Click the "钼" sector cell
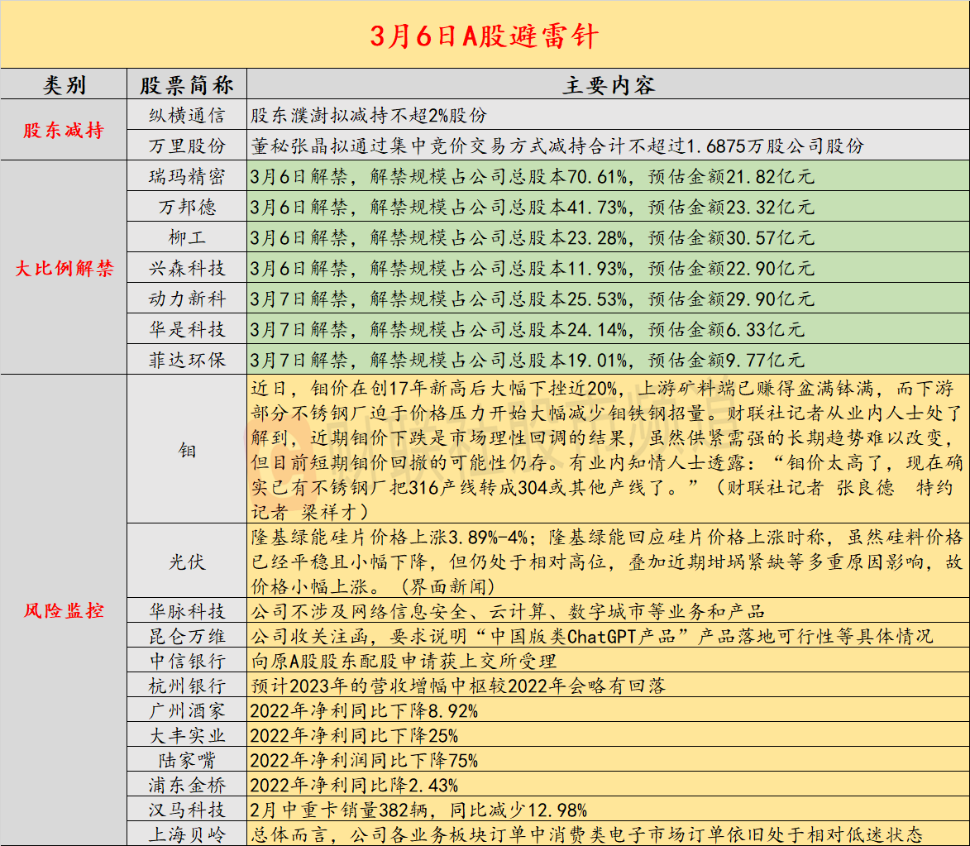This screenshot has height=846, width=970. click(x=187, y=449)
